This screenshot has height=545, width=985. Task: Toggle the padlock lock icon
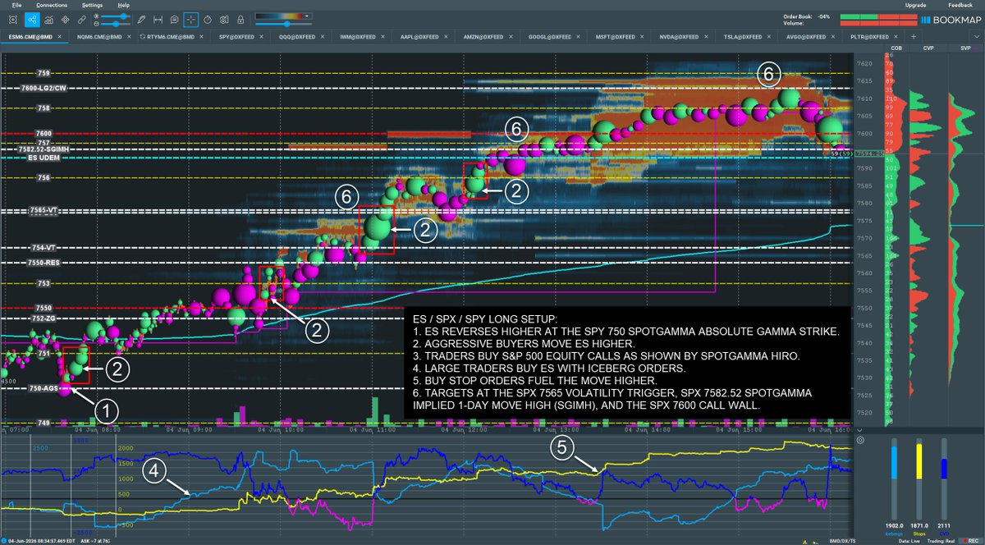pyautogui.click(x=241, y=20)
